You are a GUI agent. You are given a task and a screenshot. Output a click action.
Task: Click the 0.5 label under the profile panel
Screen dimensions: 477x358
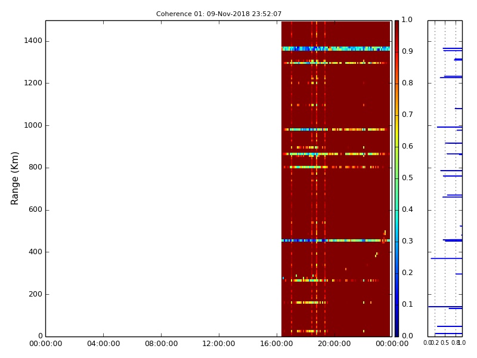[x=445, y=342]
